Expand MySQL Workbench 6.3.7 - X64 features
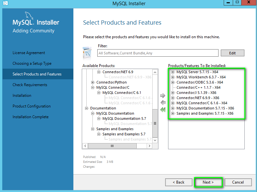Viewport: 257px width, 192px height. (173, 77)
